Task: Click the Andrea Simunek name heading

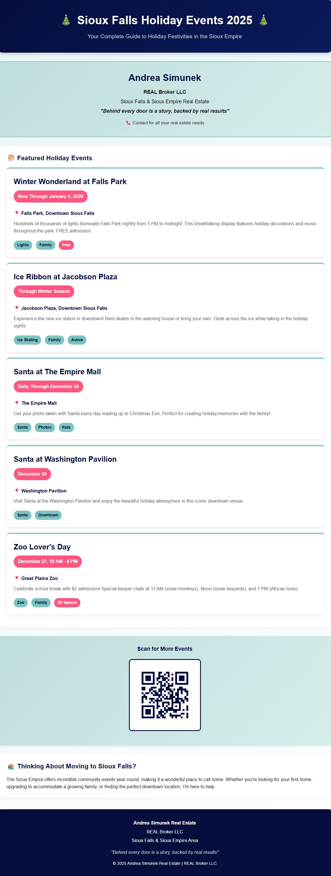Action: (x=165, y=78)
